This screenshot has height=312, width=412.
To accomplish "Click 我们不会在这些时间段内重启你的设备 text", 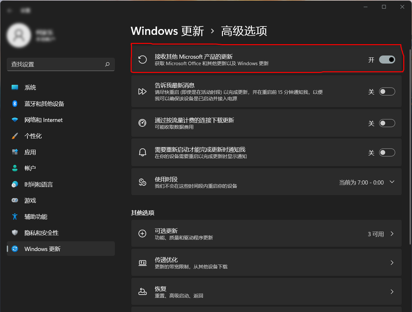I will [x=196, y=186].
